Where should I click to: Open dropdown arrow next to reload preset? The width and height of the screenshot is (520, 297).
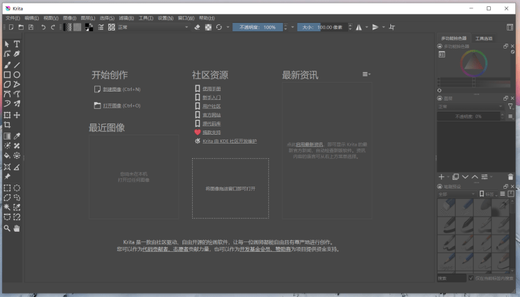tap(228, 27)
